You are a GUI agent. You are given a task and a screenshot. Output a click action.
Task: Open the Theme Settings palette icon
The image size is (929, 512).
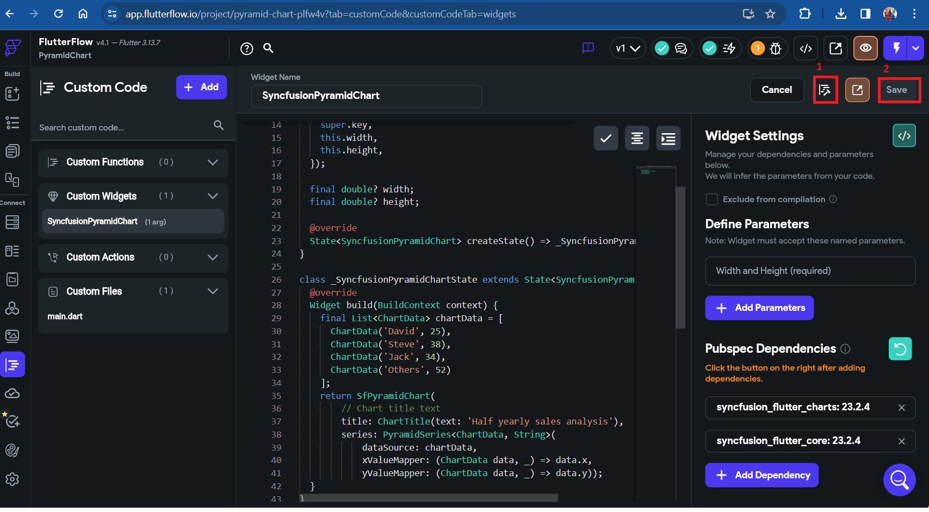(12, 450)
